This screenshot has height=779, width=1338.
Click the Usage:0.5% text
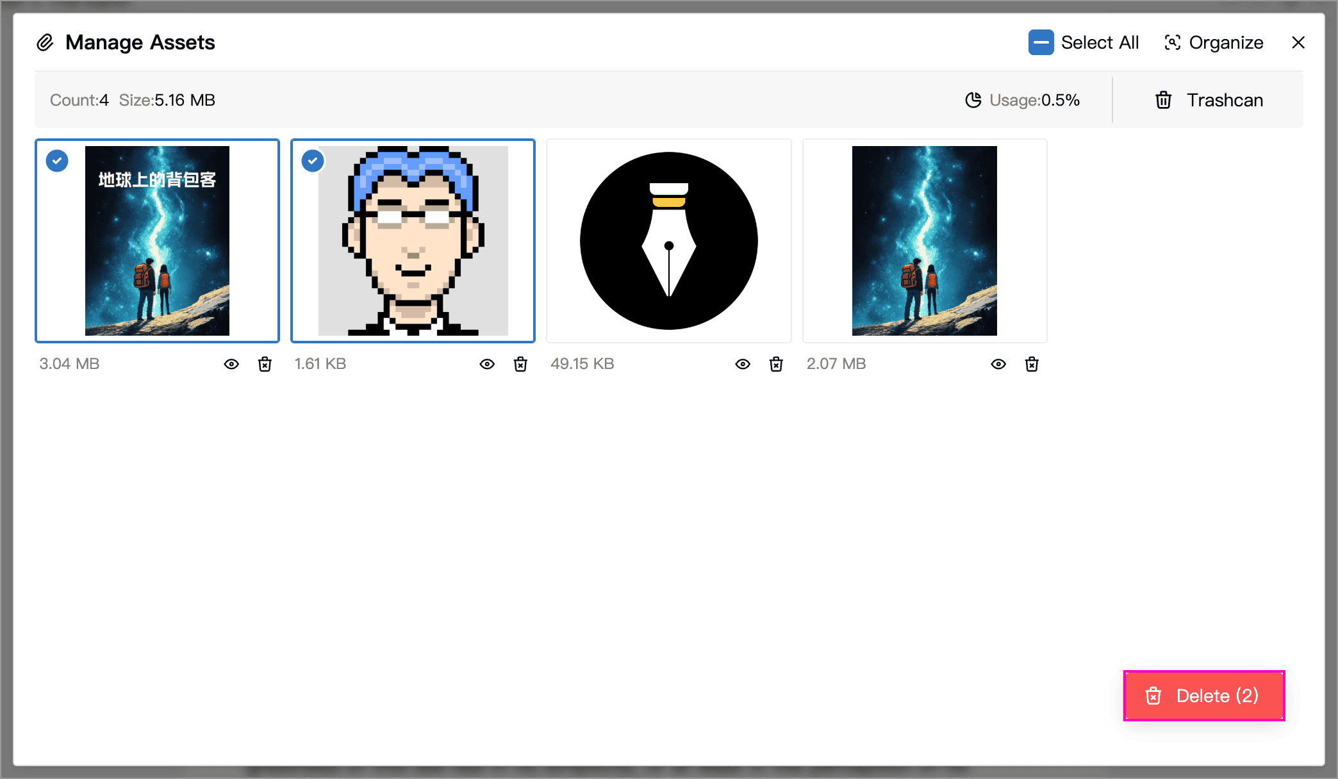click(x=1034, y=100)
